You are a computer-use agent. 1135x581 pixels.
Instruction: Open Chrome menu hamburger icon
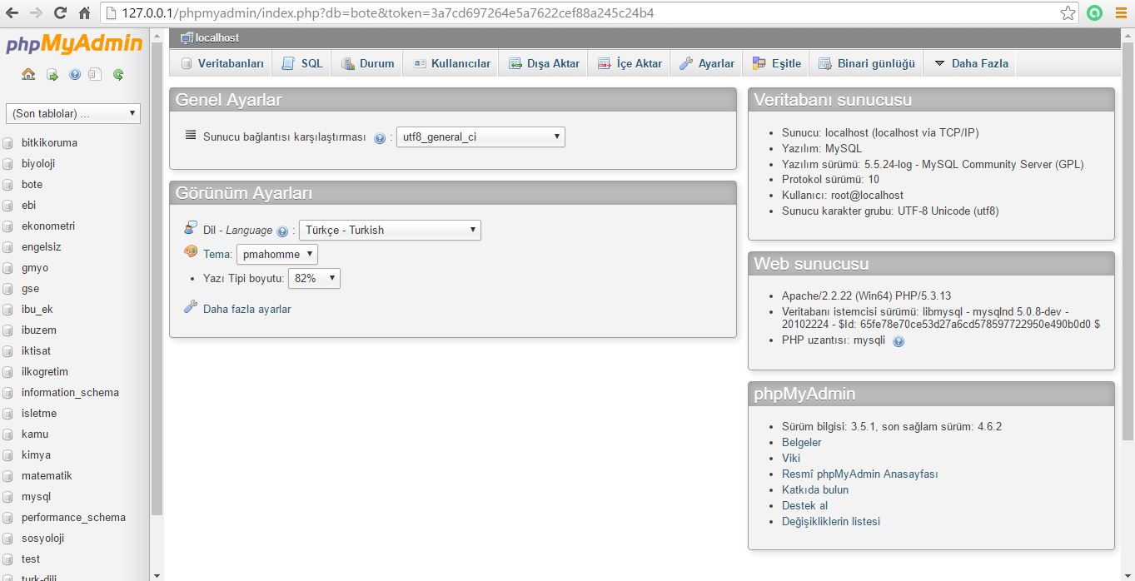[x=1119, y=13]
